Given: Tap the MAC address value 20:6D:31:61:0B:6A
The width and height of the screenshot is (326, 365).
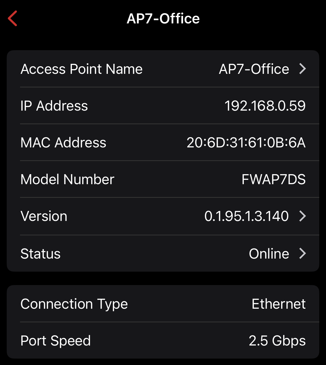Looking at the screenshot, I should click(x=246, y=143).
